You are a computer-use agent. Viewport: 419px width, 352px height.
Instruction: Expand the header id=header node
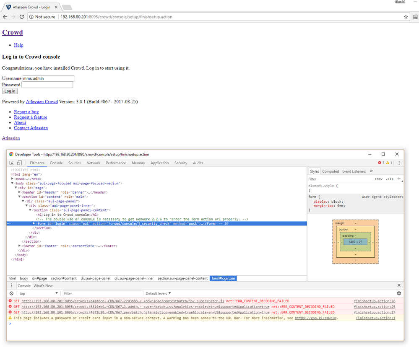pos(19,192)
